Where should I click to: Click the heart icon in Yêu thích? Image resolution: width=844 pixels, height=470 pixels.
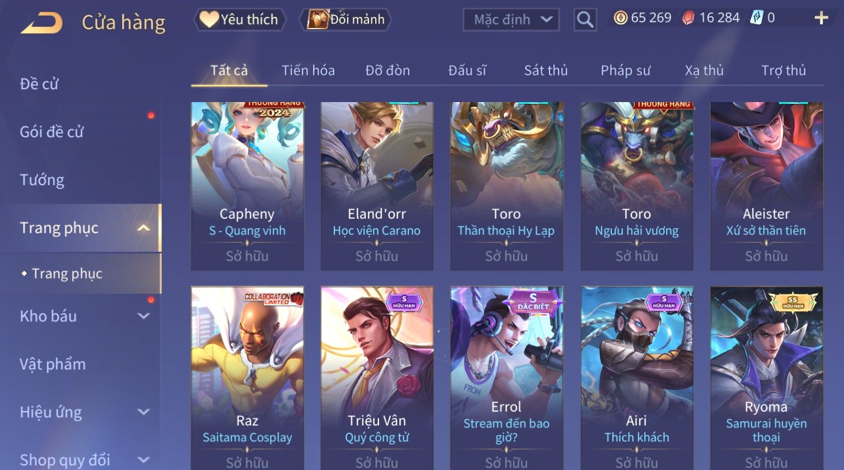click(x=209, y=20)
